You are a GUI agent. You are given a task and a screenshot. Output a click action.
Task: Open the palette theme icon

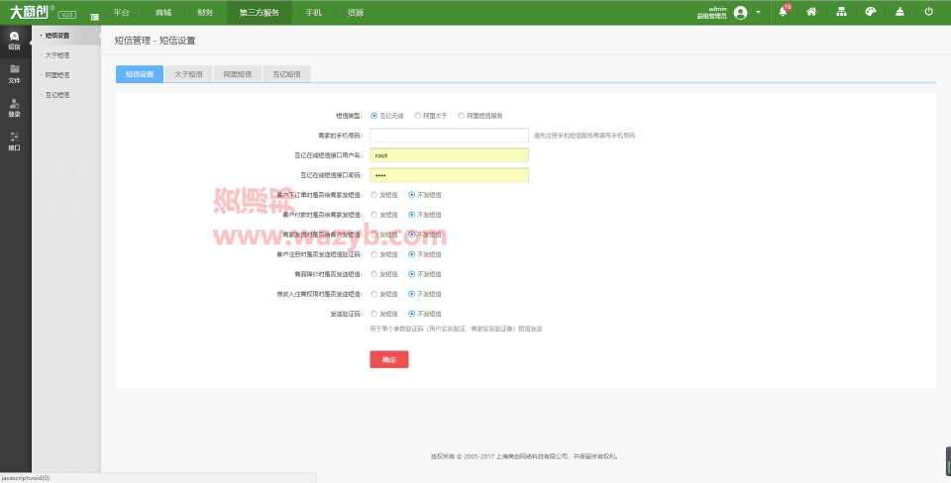(871, 12)
